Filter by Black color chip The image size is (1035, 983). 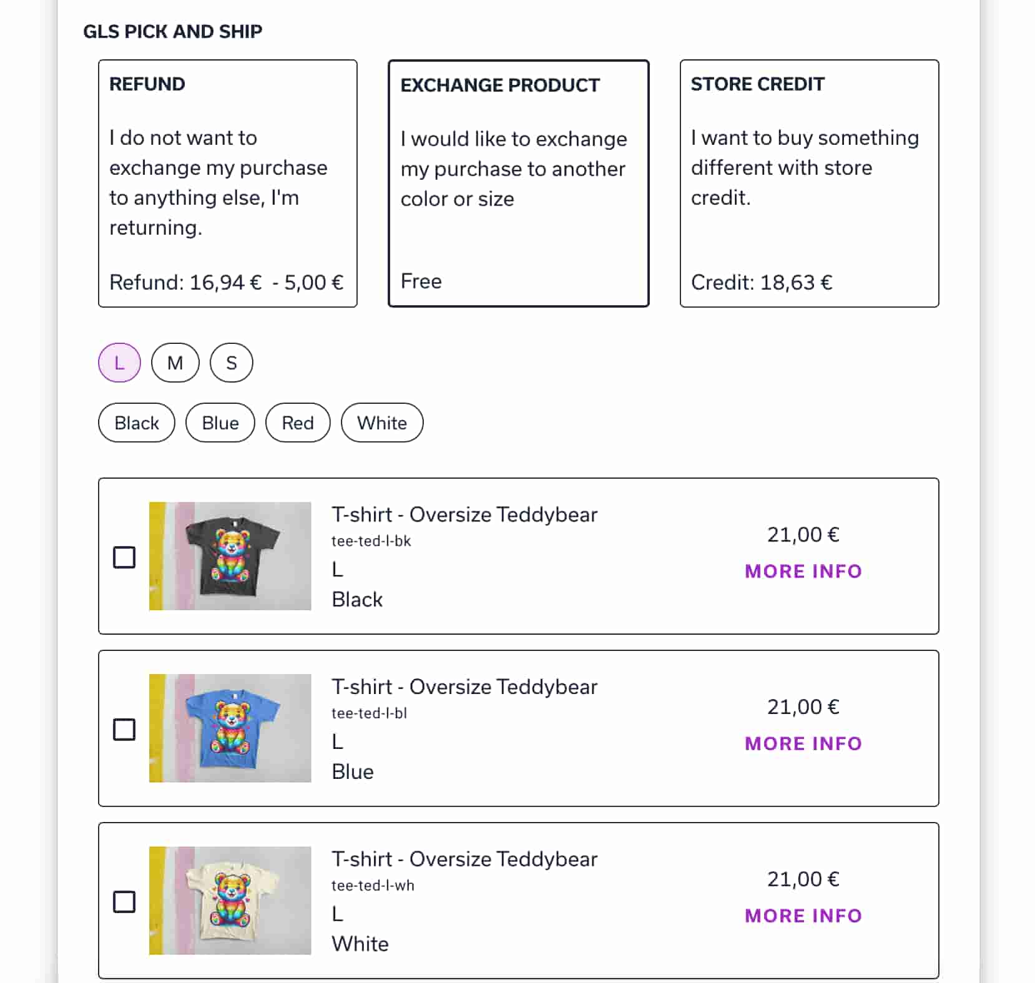point(137,423)
